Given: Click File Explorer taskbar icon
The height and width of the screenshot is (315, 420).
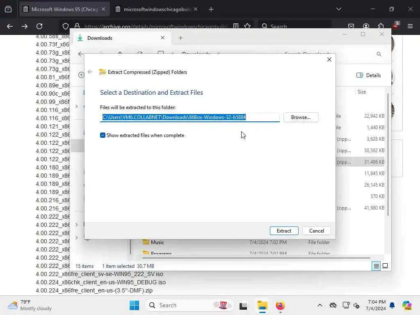Looking at the screenshot, I should (x=262, y=305).
